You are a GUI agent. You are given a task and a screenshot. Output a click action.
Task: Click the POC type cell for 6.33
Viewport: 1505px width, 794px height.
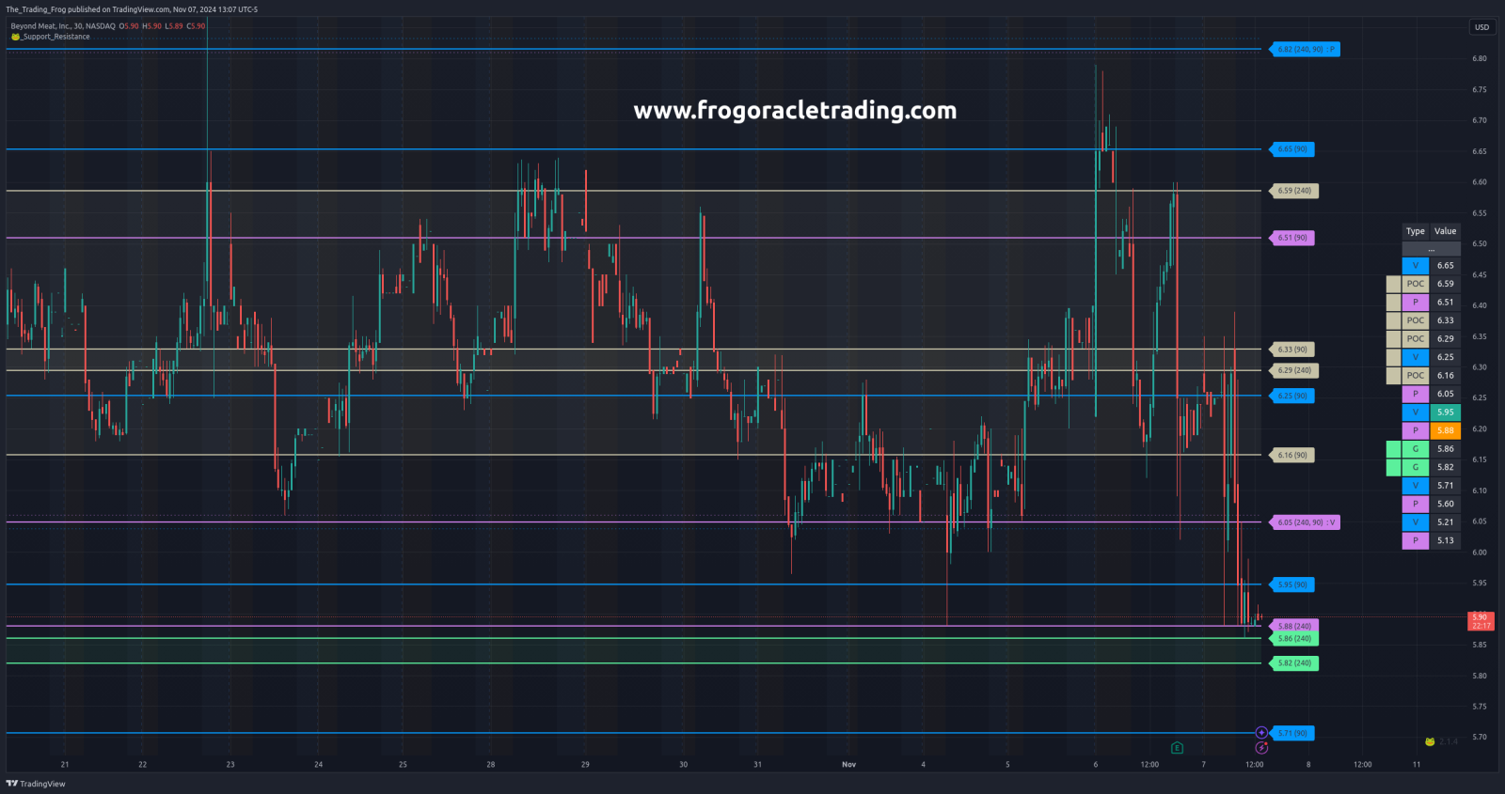(x=1416, y=320)
